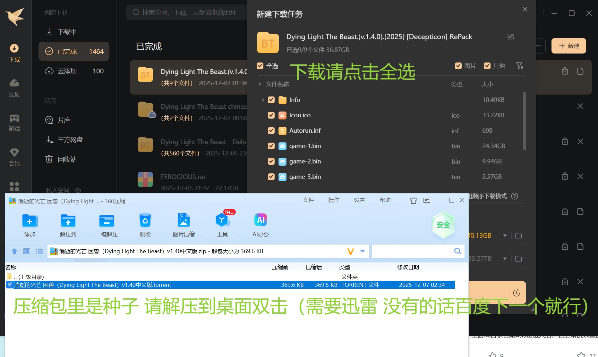Open the 图片压缩 image compression tool

pyautogui.click(x=184, y=224)
